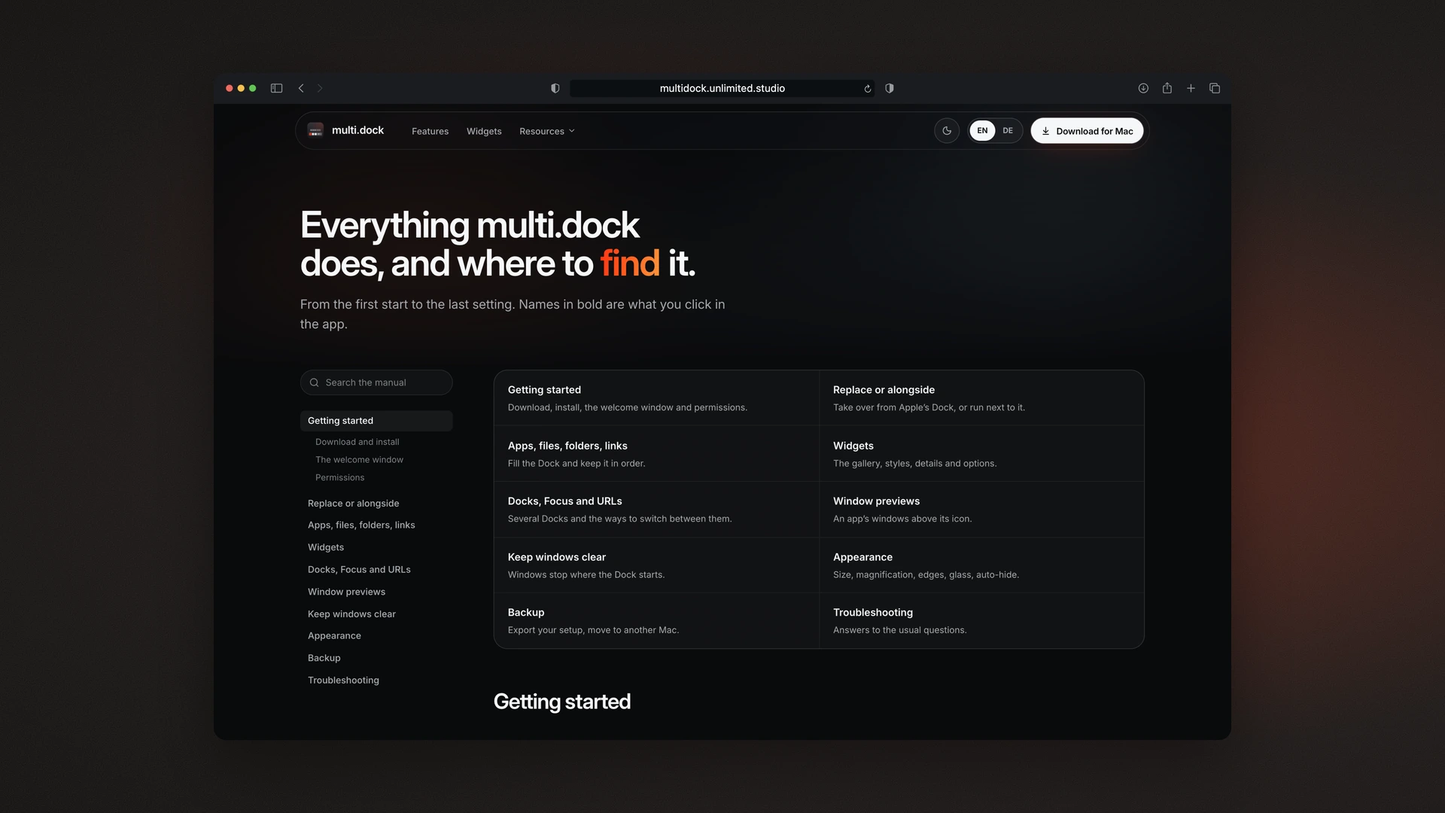Go back with browser back arrow
Image resolution: width=1445 pixels, height=813 pixels.
point(301,88)
